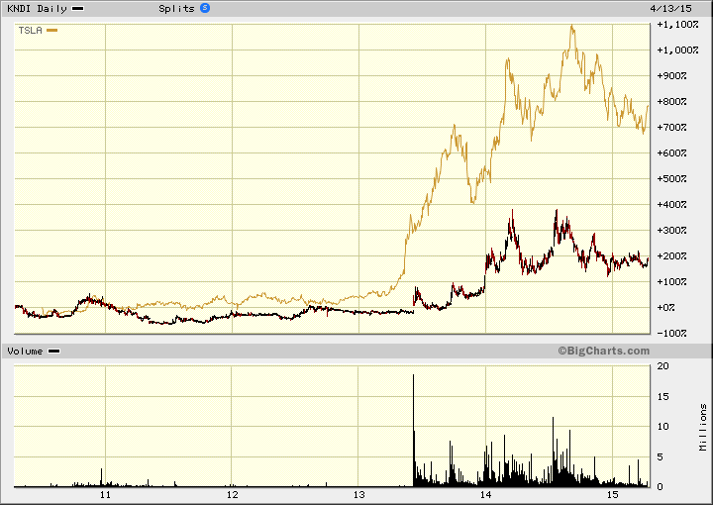This screenshot has height=505, width=713.
Task: Click the '+800%' axis label
Action: 671,101
